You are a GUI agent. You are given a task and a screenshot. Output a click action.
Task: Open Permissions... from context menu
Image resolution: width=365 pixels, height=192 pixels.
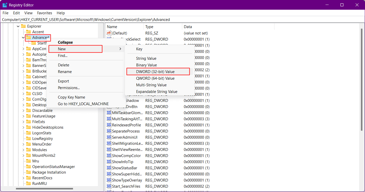coord(86,88)
